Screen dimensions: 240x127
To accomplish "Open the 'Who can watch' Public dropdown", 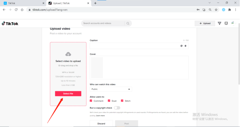I will coord(111,89).
